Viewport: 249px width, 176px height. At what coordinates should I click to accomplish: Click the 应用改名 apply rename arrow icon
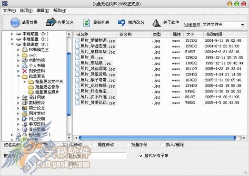(51, 22)
